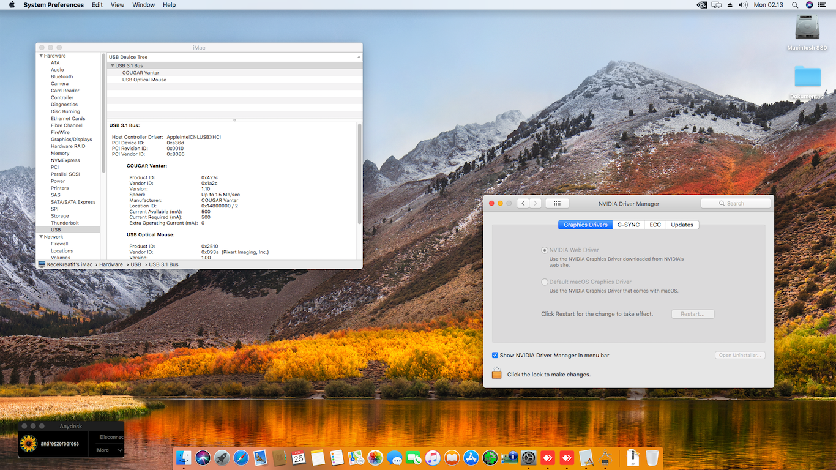Select Bluetooth in the Hardware sidebar
Viewport: 836px width, 470px height.
coord(62,76)
